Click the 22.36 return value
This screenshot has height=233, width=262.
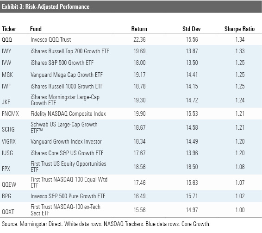(x=139, y=40)
